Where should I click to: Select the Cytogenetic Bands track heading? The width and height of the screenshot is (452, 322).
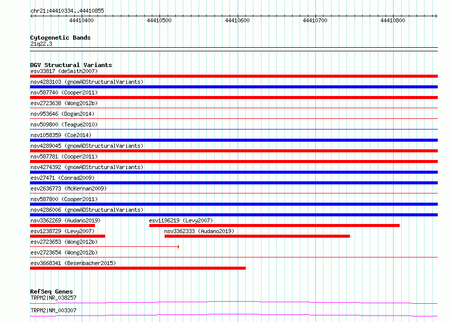pyautogui.click(x=60, y=38)
